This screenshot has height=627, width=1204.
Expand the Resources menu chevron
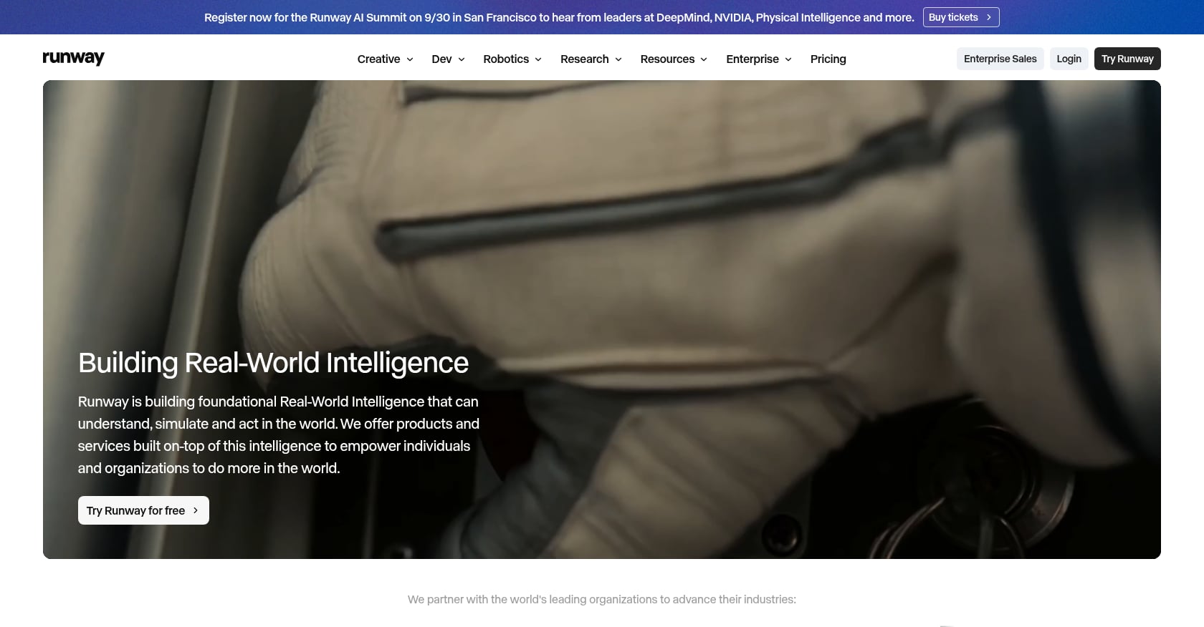point(704,59)
